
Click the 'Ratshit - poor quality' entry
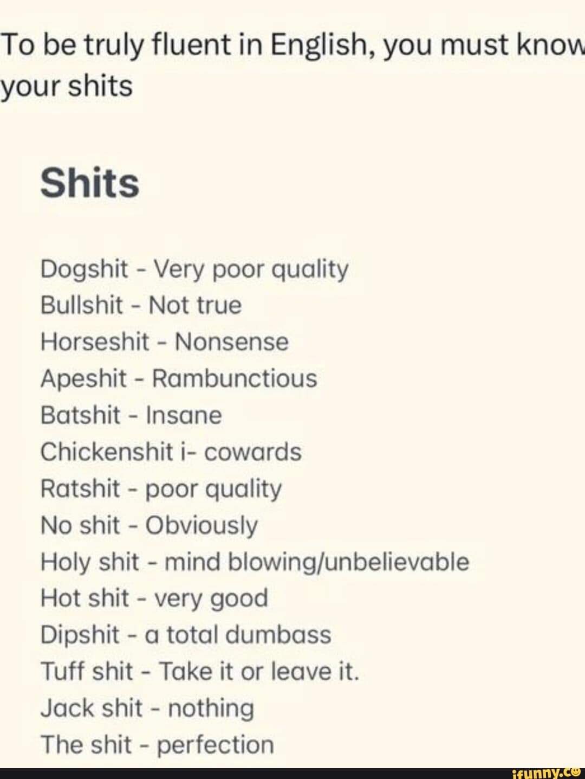161,489
